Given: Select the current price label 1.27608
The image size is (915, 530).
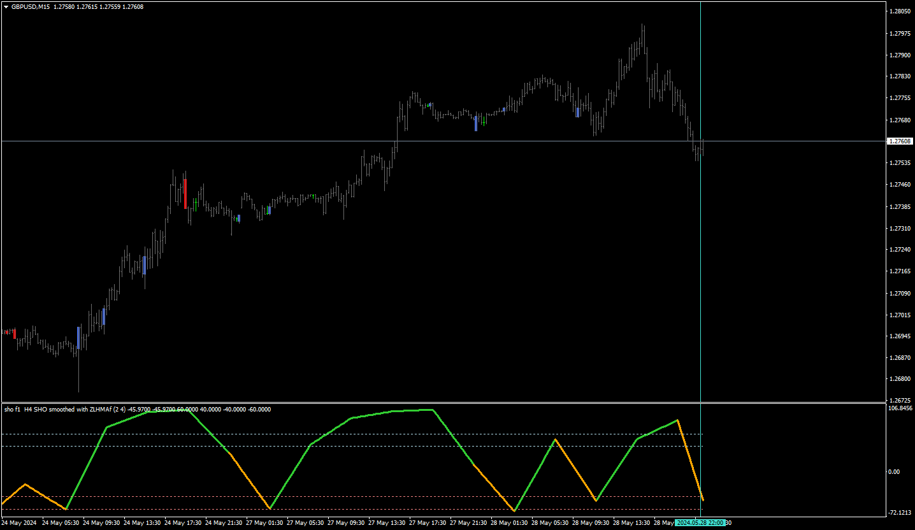Looking at the screenshot, I should click(x=899, y=141).
